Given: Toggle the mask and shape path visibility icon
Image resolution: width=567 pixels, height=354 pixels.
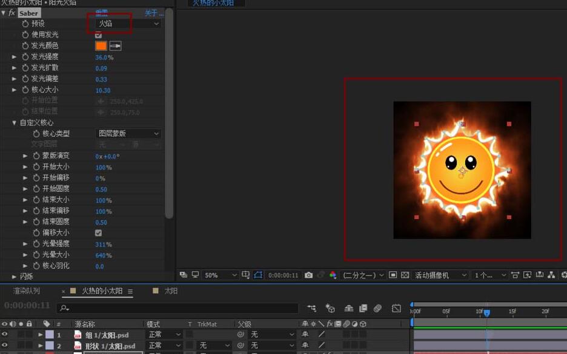Looking at the screenshot, I should 259,275.
